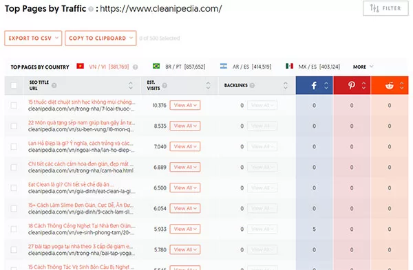Image resolution: width=413 pixels, height=270 pixels.
Task: Open View All for 6,889 visits row
Action: 185,167
